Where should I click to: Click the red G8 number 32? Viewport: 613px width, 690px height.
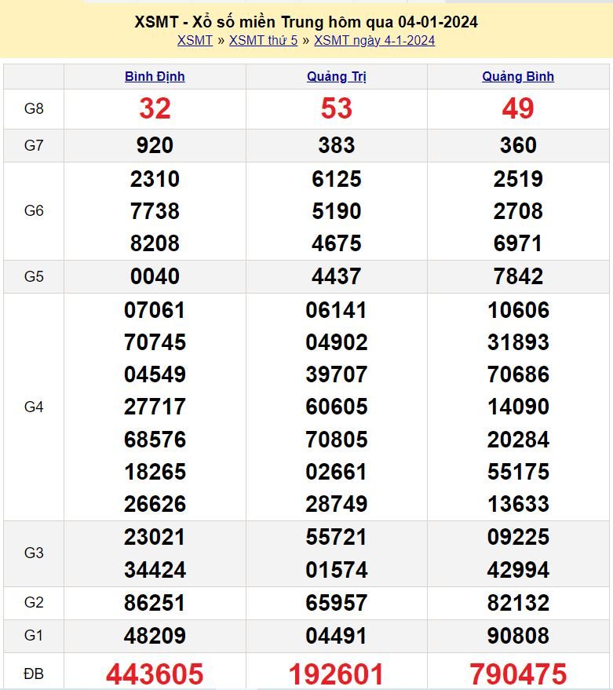click(155, 108)
